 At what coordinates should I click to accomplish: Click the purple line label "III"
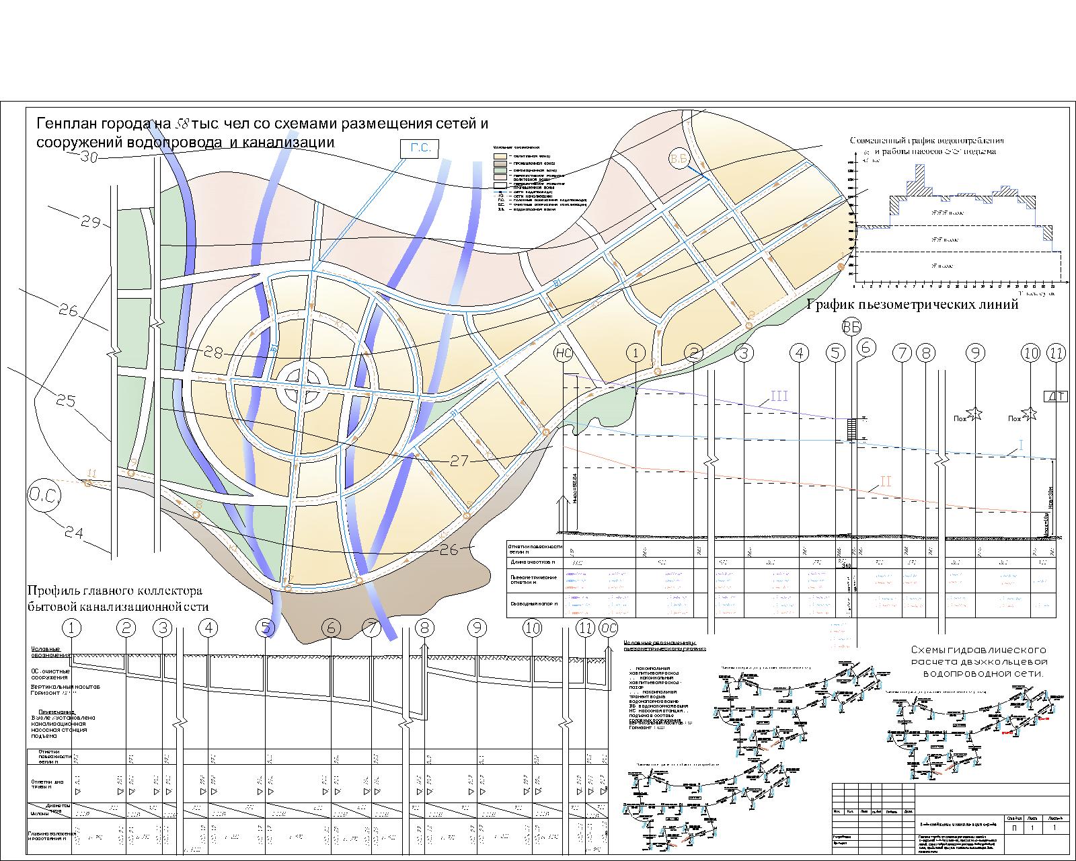(779, 396)
